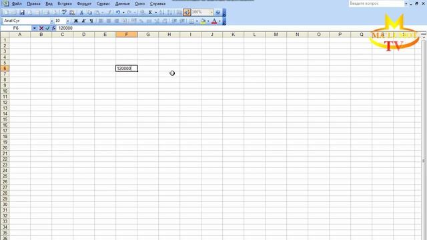Open the Сервис menu
This screenshot has width=427, height=240.
click(103, 4)
